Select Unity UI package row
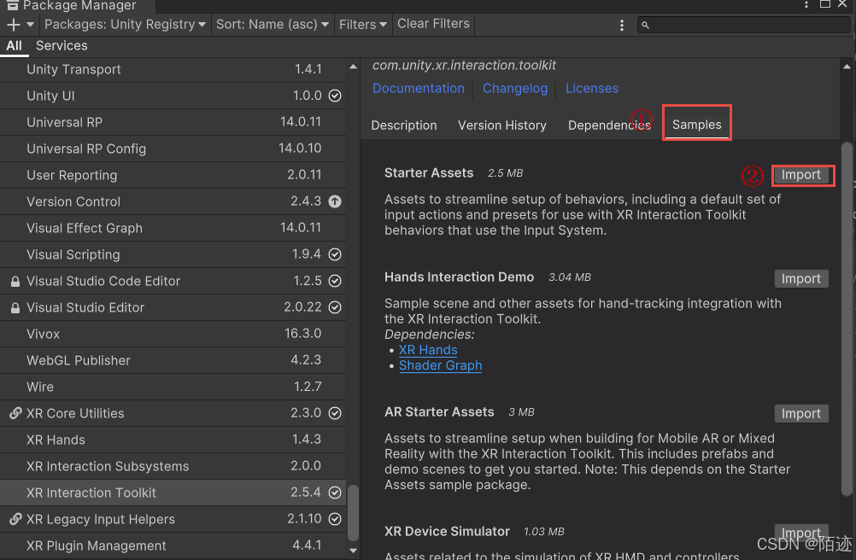 pos(173,96)
